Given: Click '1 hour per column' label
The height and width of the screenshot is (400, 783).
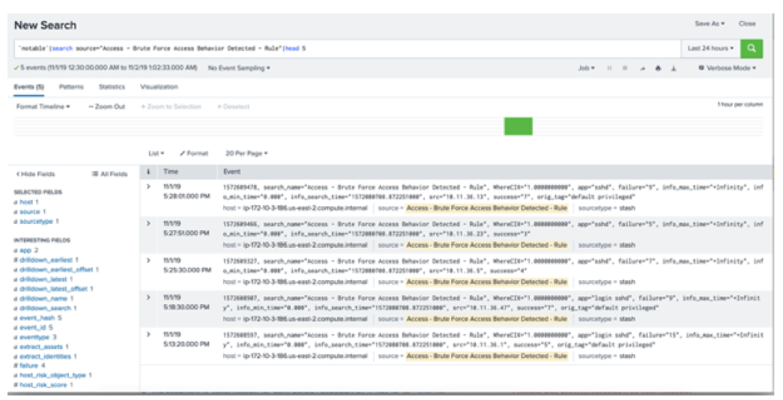Looking at the screenshot, I should coord(740,104).
